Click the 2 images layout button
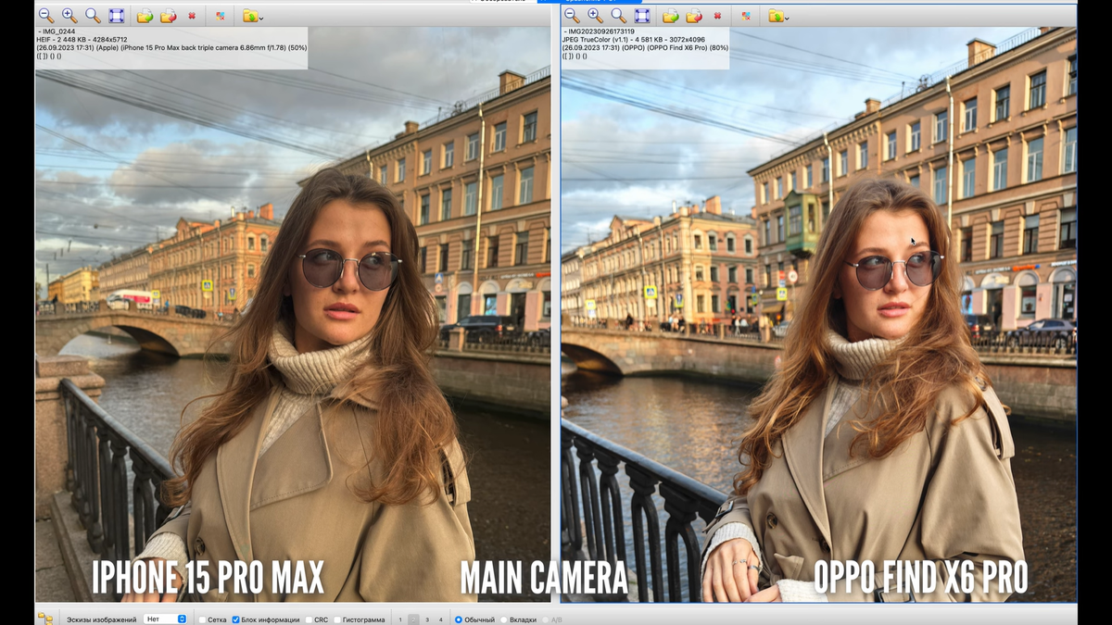 click(x=413, y=619)
